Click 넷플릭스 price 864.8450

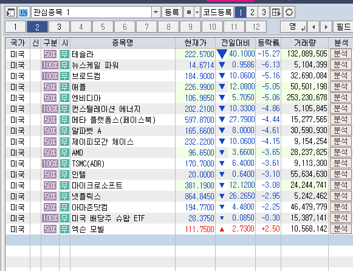coord(199,196)
